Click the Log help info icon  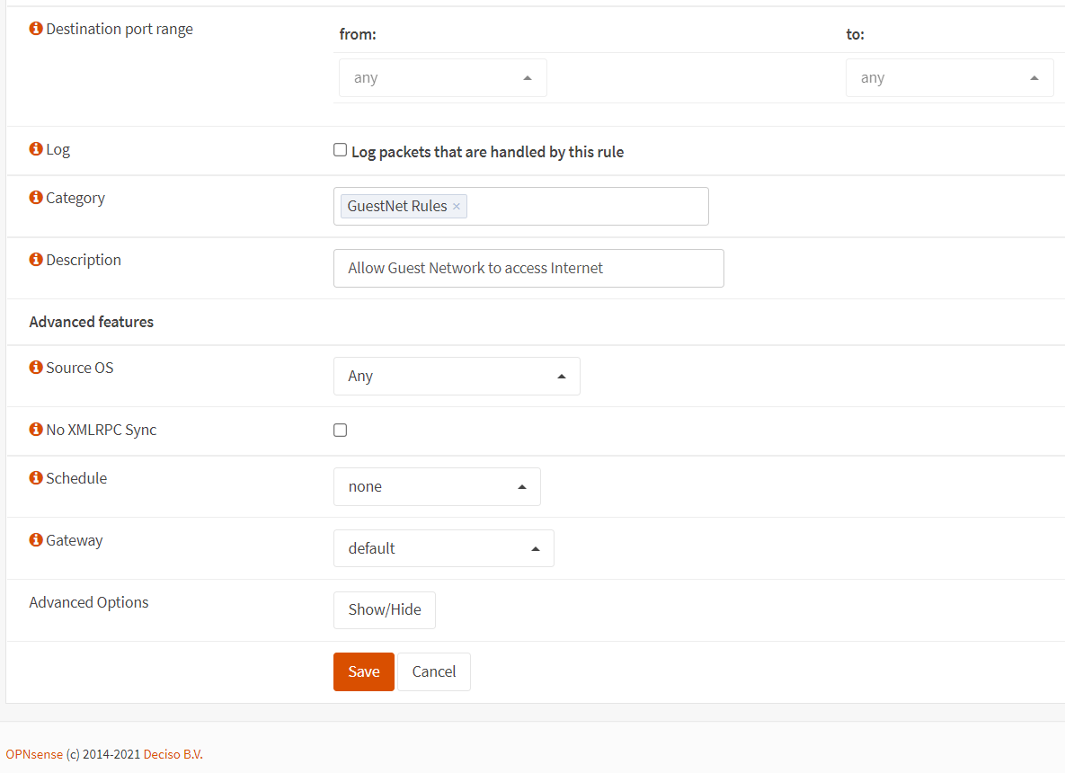pos(36,149)
